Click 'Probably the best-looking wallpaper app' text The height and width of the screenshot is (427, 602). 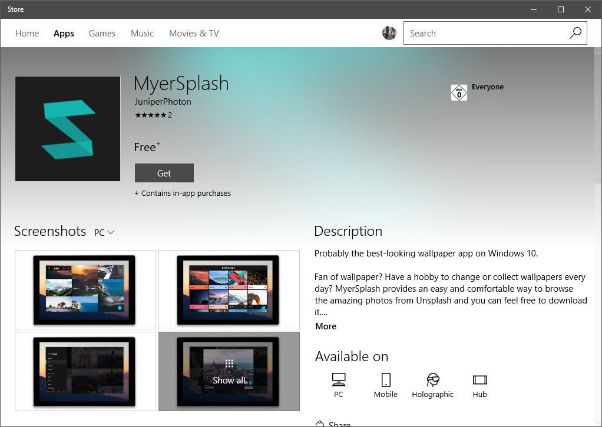[426, 253]
